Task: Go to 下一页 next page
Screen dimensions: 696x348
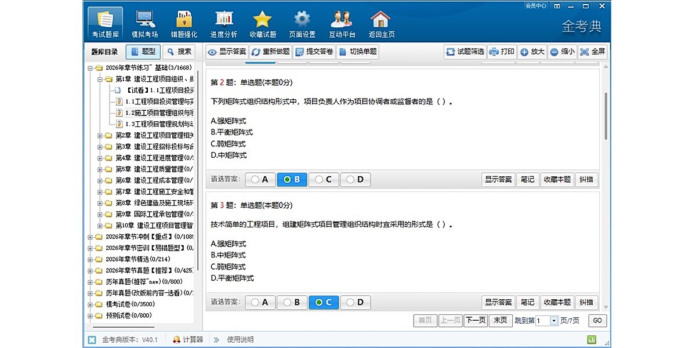Action: pyautogui.click(x=475, y=320)
